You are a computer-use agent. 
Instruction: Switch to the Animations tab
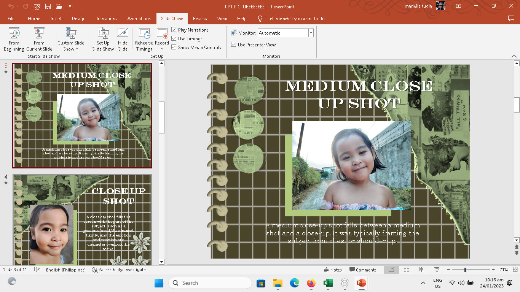pyautogui.click(x=139, y=18)
